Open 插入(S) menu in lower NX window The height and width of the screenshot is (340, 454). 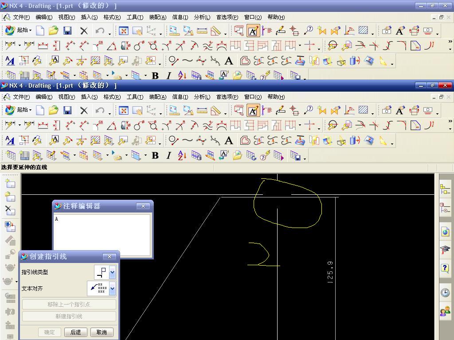(x=89, y=97)
